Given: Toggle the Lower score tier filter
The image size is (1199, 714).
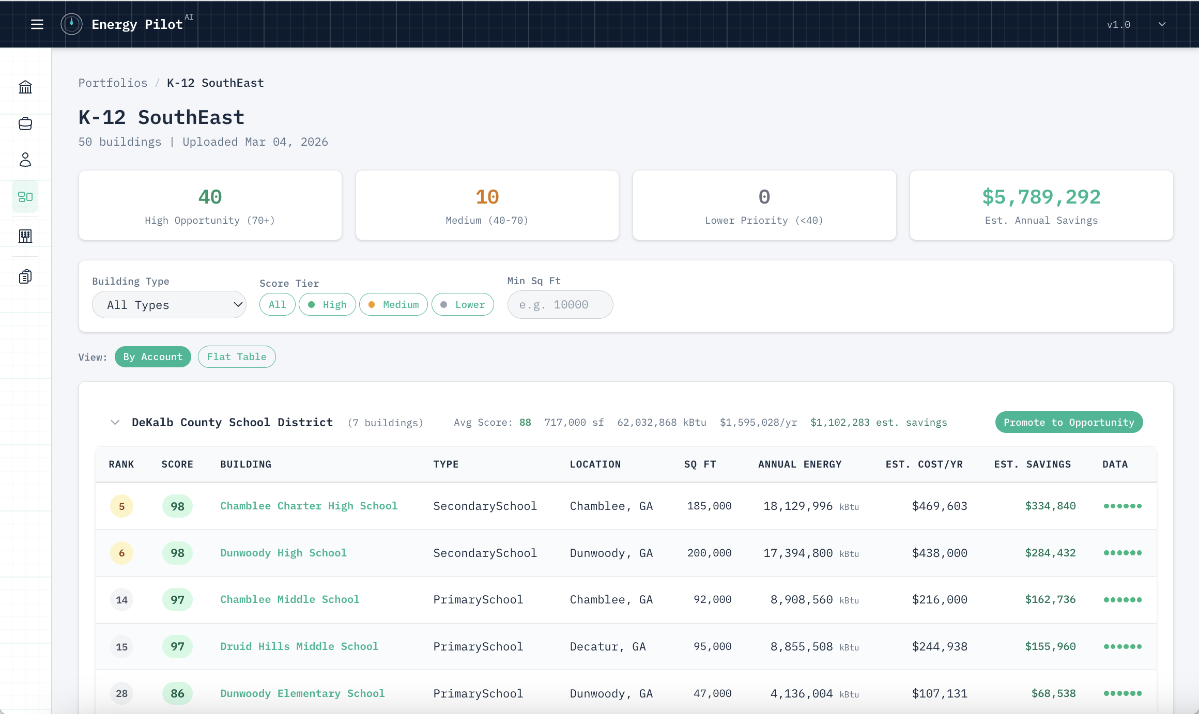Looking at the screenshot, I should click(x=463, y=304).
